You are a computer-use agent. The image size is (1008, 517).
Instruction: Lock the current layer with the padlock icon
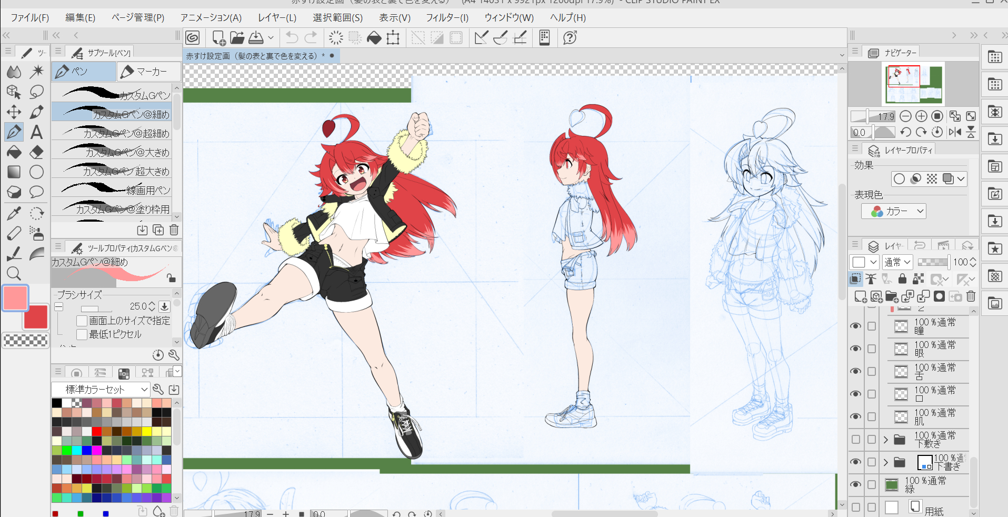[902, 279]
